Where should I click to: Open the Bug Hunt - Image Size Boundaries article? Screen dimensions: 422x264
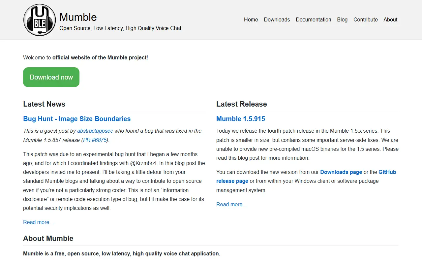[x=77, y=119]
